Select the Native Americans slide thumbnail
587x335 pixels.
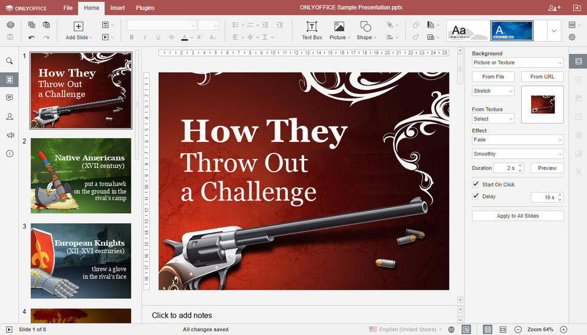click(81, 175)
